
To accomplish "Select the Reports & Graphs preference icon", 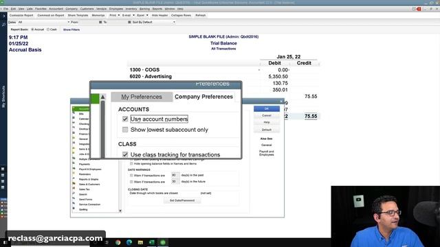I will click(74, 179).
